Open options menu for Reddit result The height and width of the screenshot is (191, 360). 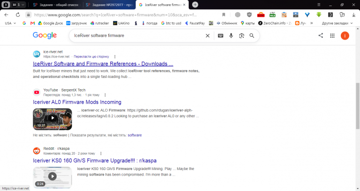coord(101,154)
